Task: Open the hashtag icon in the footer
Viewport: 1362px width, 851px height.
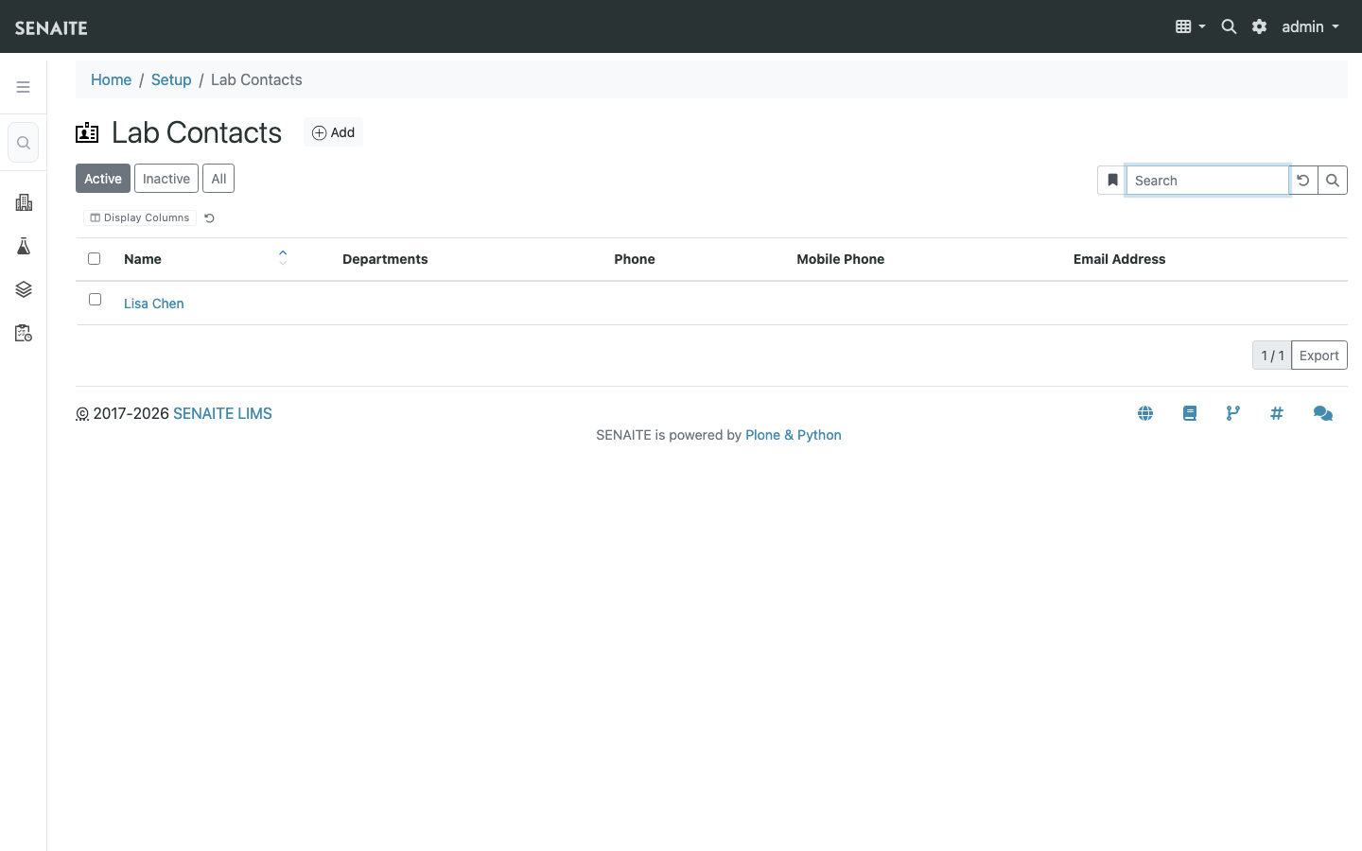Action: click(x=1277, y=413)
